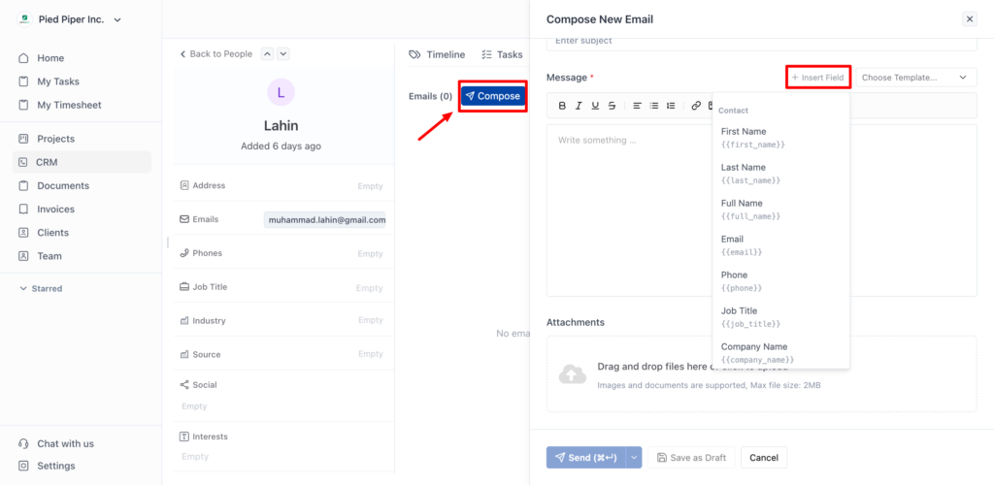The width and height of the screenshot is (994, 485).
Task: Open Home from the sidebar
Action: (x=82, y=58)
